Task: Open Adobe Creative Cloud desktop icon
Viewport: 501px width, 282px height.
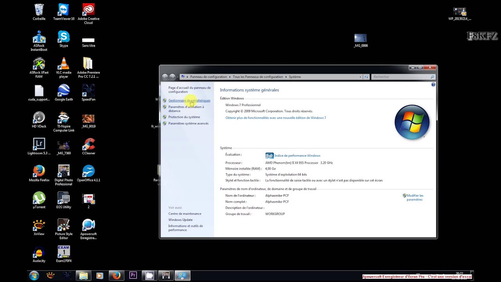Action: pyautogui.click(x=88, y=14)
